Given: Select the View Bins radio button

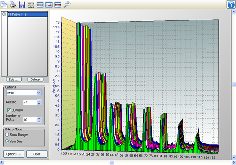Looking at the screenshot, I should pyautogui.click(x=7, y=141).
